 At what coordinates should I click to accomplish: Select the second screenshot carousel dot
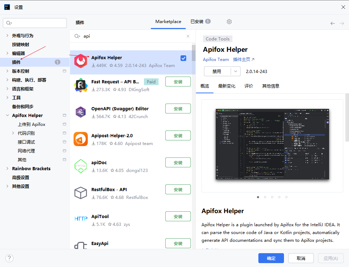[265, 197]
